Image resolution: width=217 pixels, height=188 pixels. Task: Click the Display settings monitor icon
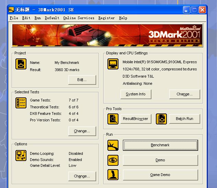pyautogui.click(x=113, y=64)
